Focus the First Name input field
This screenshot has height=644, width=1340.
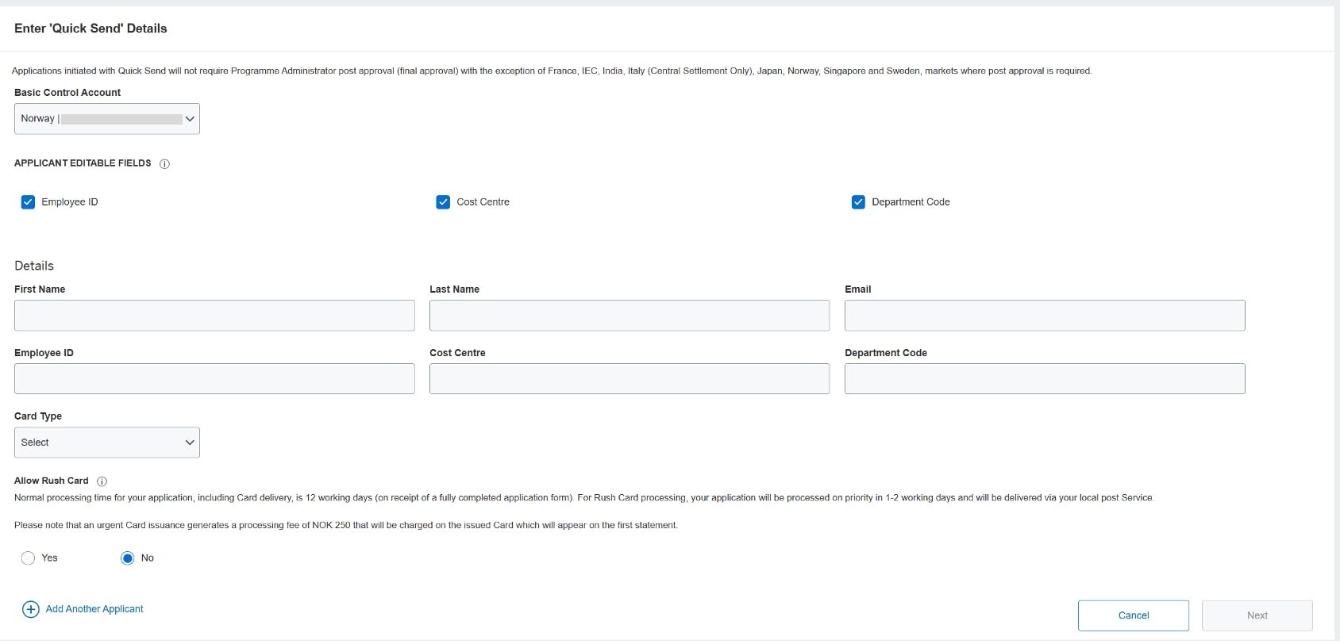coord(214,316)
